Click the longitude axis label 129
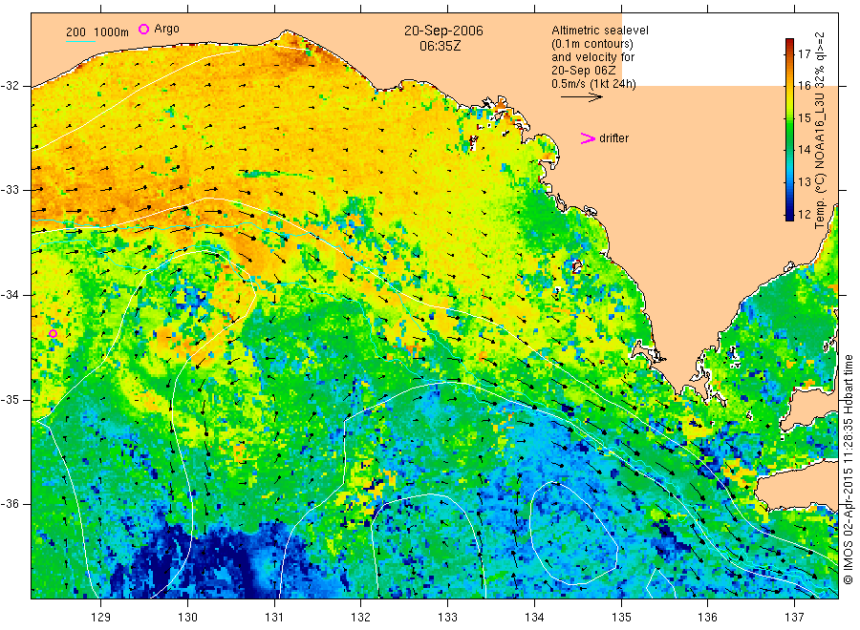 coord(101,617)
